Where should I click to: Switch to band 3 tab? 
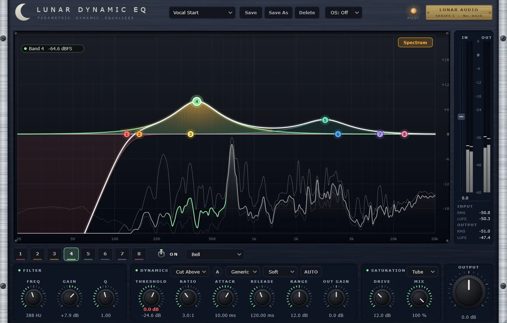[54, 254]
